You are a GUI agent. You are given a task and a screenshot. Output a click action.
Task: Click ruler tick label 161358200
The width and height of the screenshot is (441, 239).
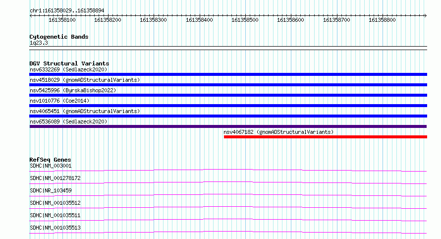pyautogui.click(x=108, y=20)
